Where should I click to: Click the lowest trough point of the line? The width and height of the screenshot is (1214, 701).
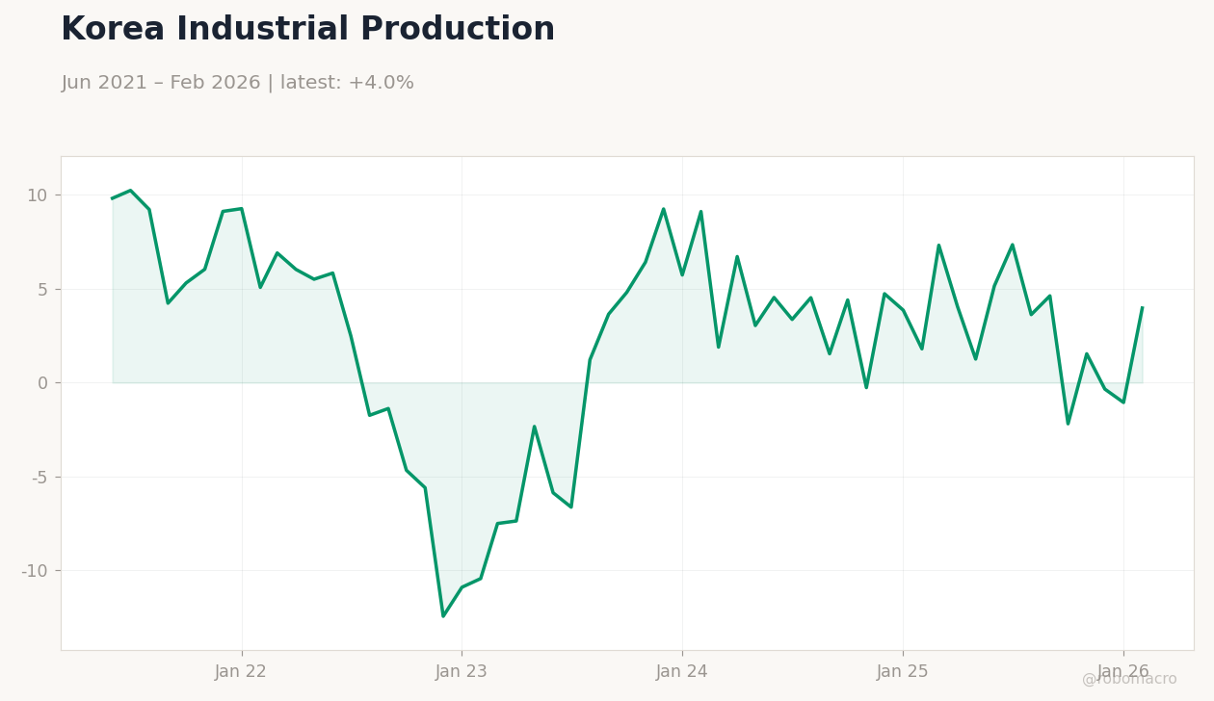[x=443, y=616]
